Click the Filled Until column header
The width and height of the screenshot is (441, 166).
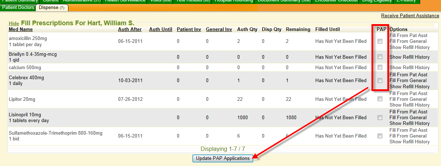tap(328, 30)
